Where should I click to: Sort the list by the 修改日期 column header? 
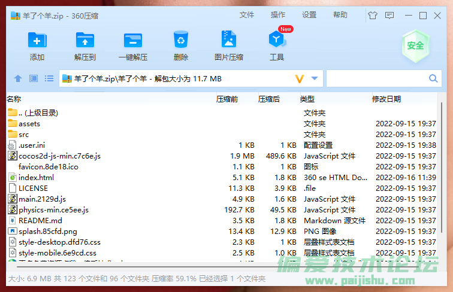(386, 99)
